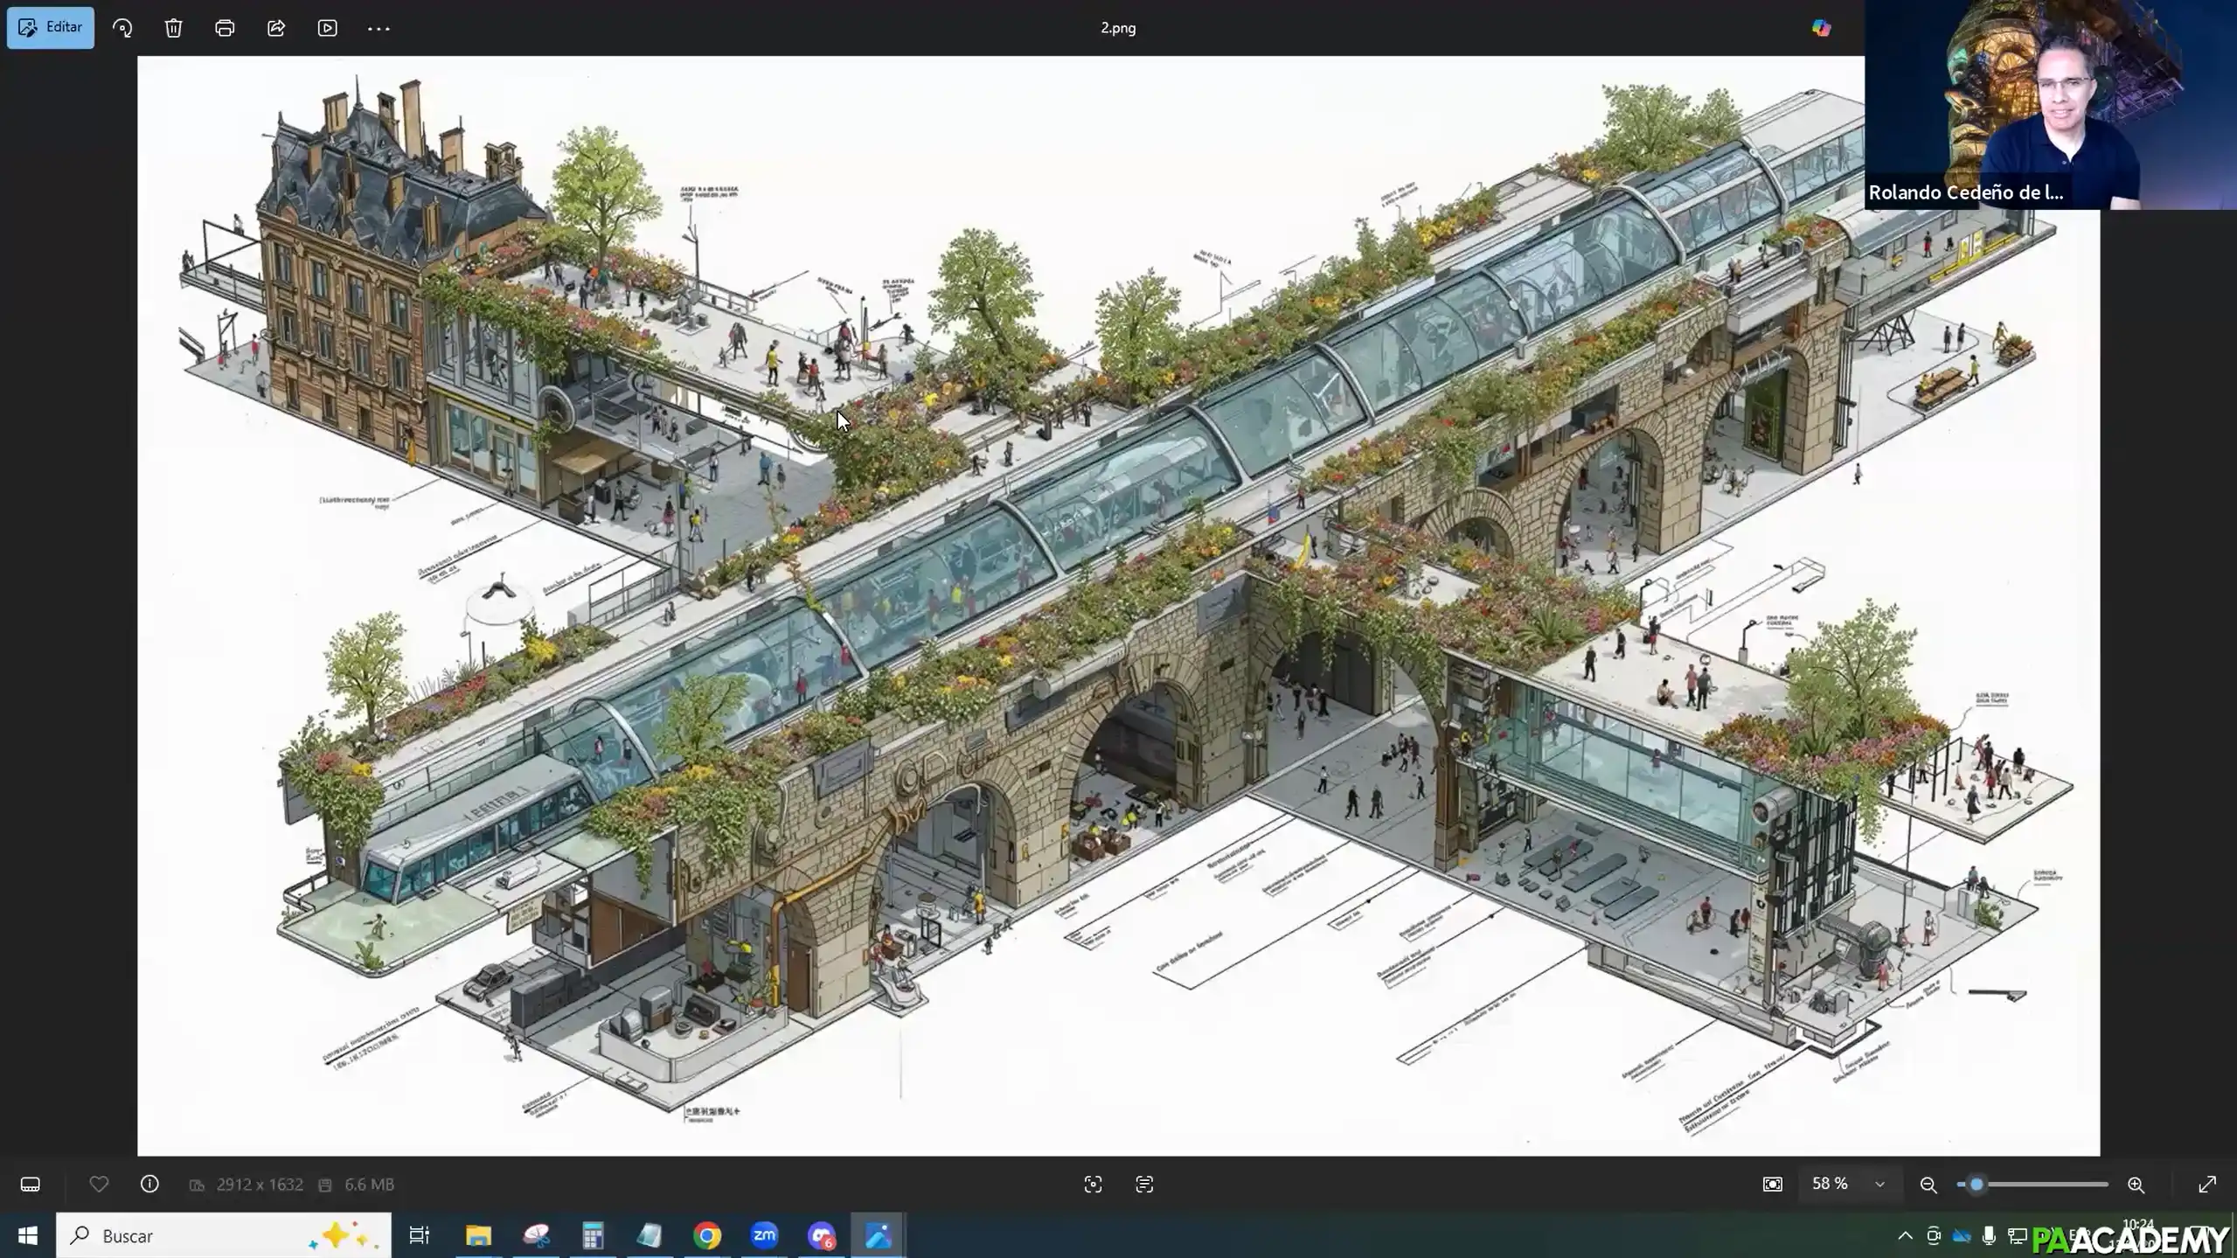Toggle favorite with the heart icon
Screen dimensions: 2237x1258
tap(99, 1184)
